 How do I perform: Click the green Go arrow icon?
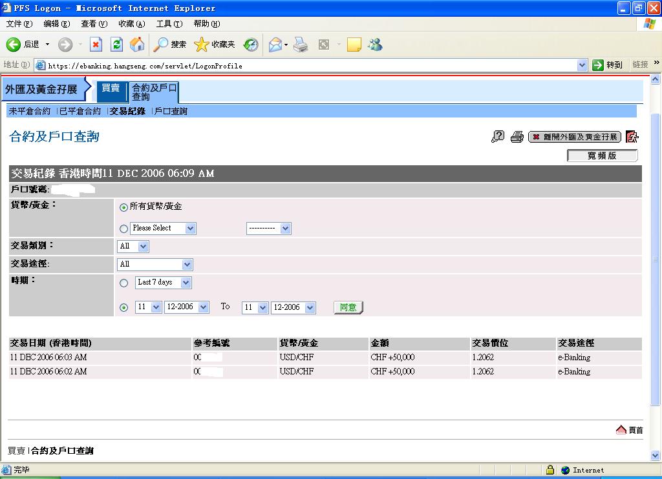(x=597, y=65)
